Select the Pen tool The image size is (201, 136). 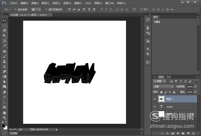coord(4,92)
